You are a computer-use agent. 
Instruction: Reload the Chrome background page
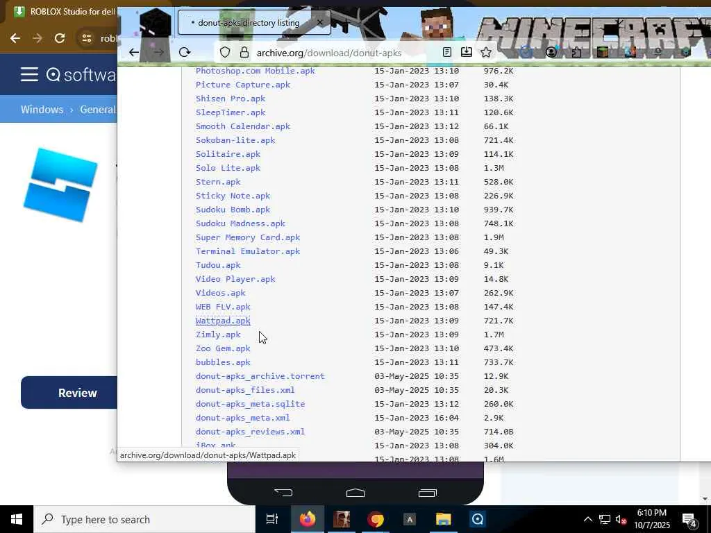(60, 38)
